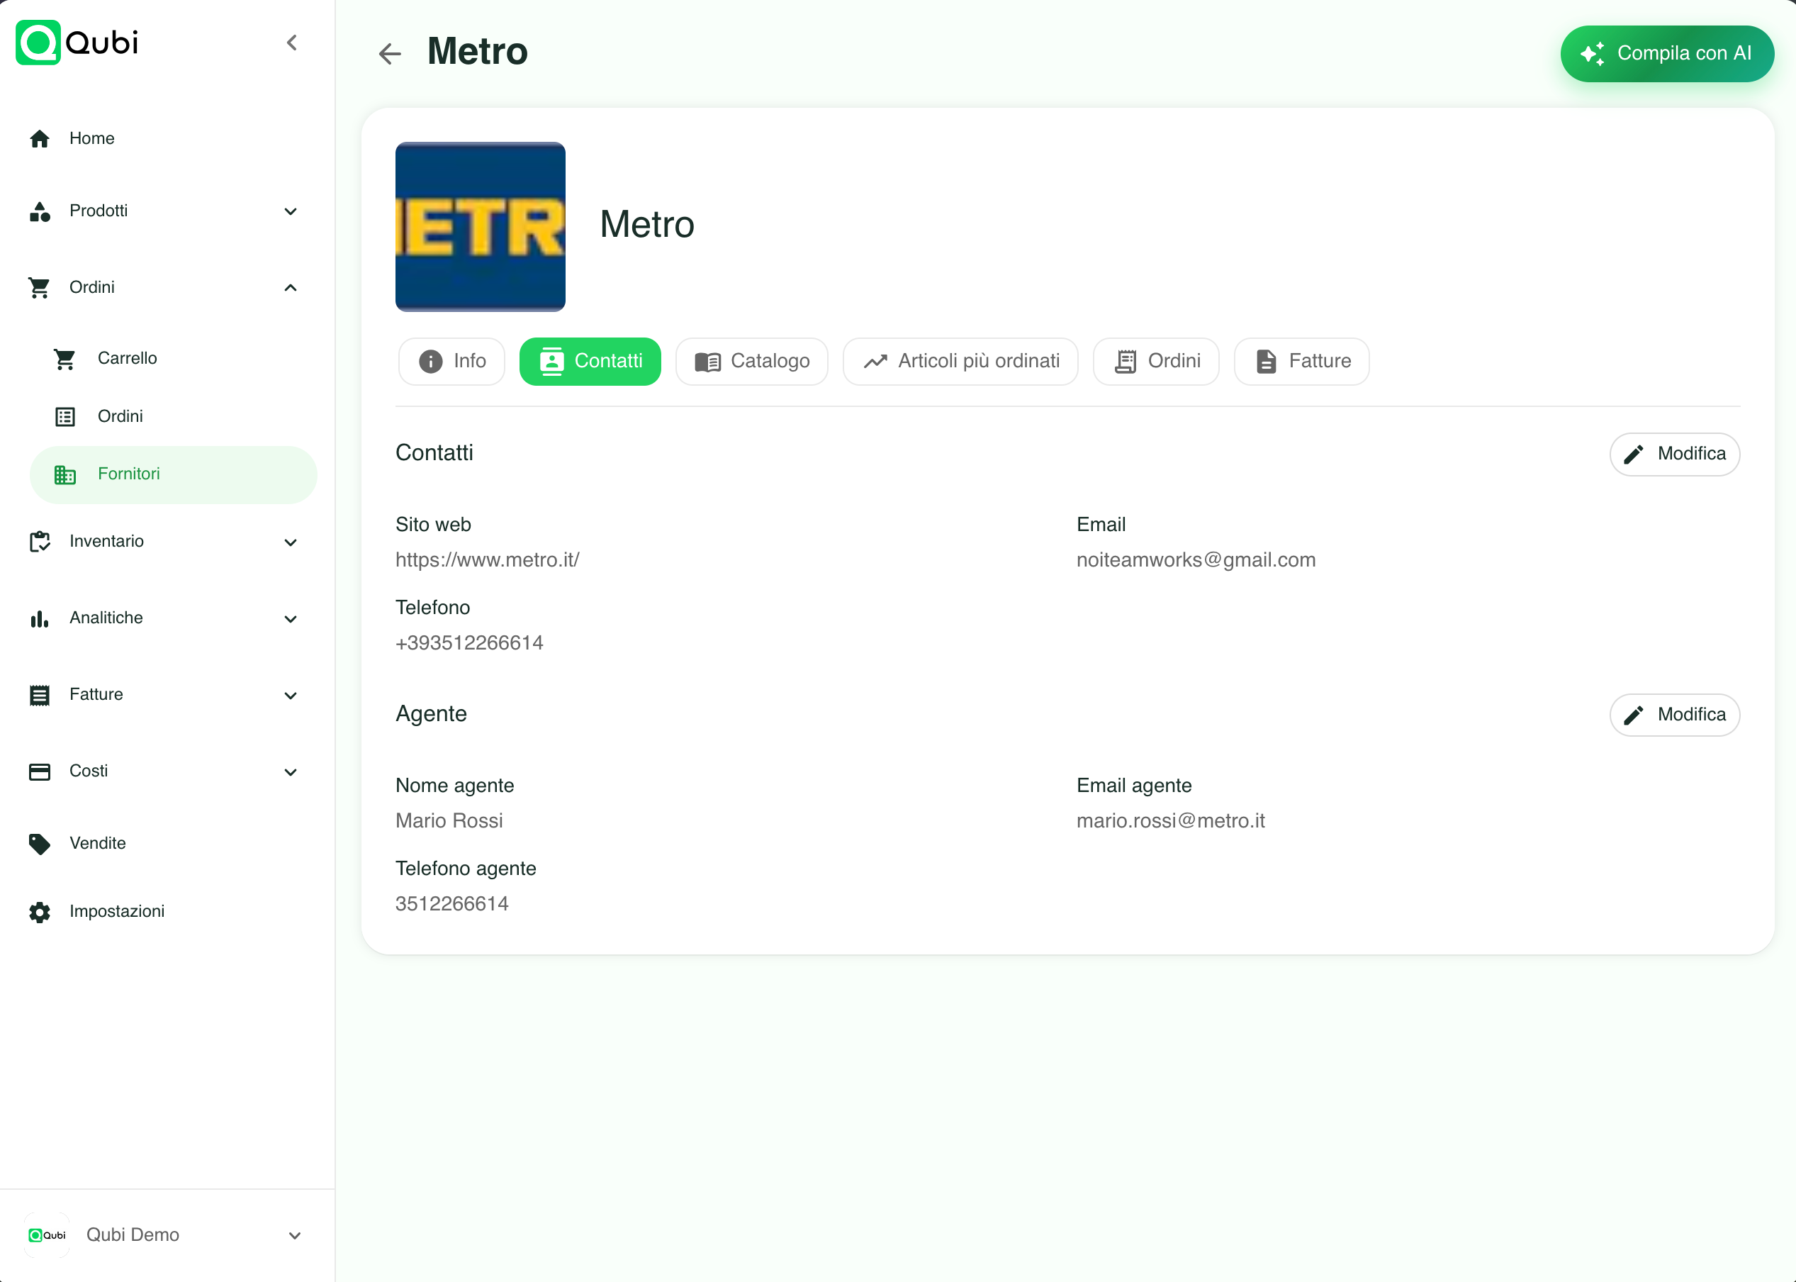Switch to the Ordini tab
Image resolution: width=1796 pixels, height=1282 pixels.
tap(1156, 362)
